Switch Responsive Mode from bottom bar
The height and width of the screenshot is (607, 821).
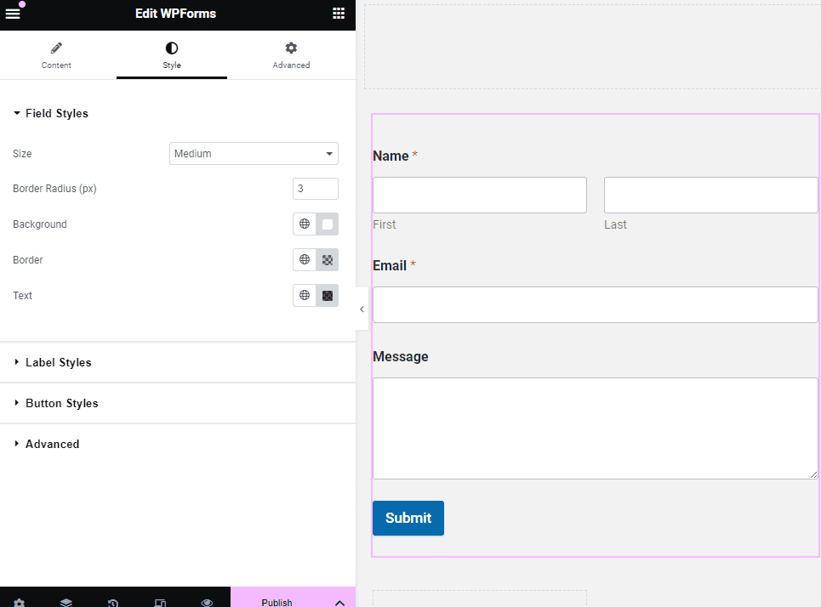[160, 602]
